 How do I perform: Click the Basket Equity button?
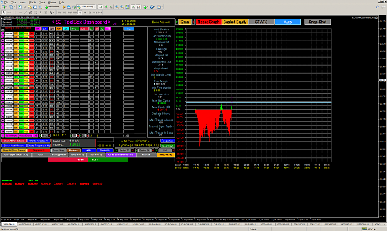(x=235, y=22)
